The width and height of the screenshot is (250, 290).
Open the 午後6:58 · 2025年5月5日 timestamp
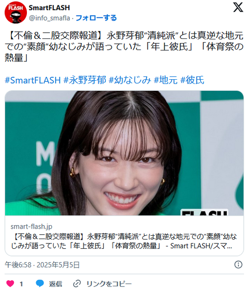tap(42, 265)
